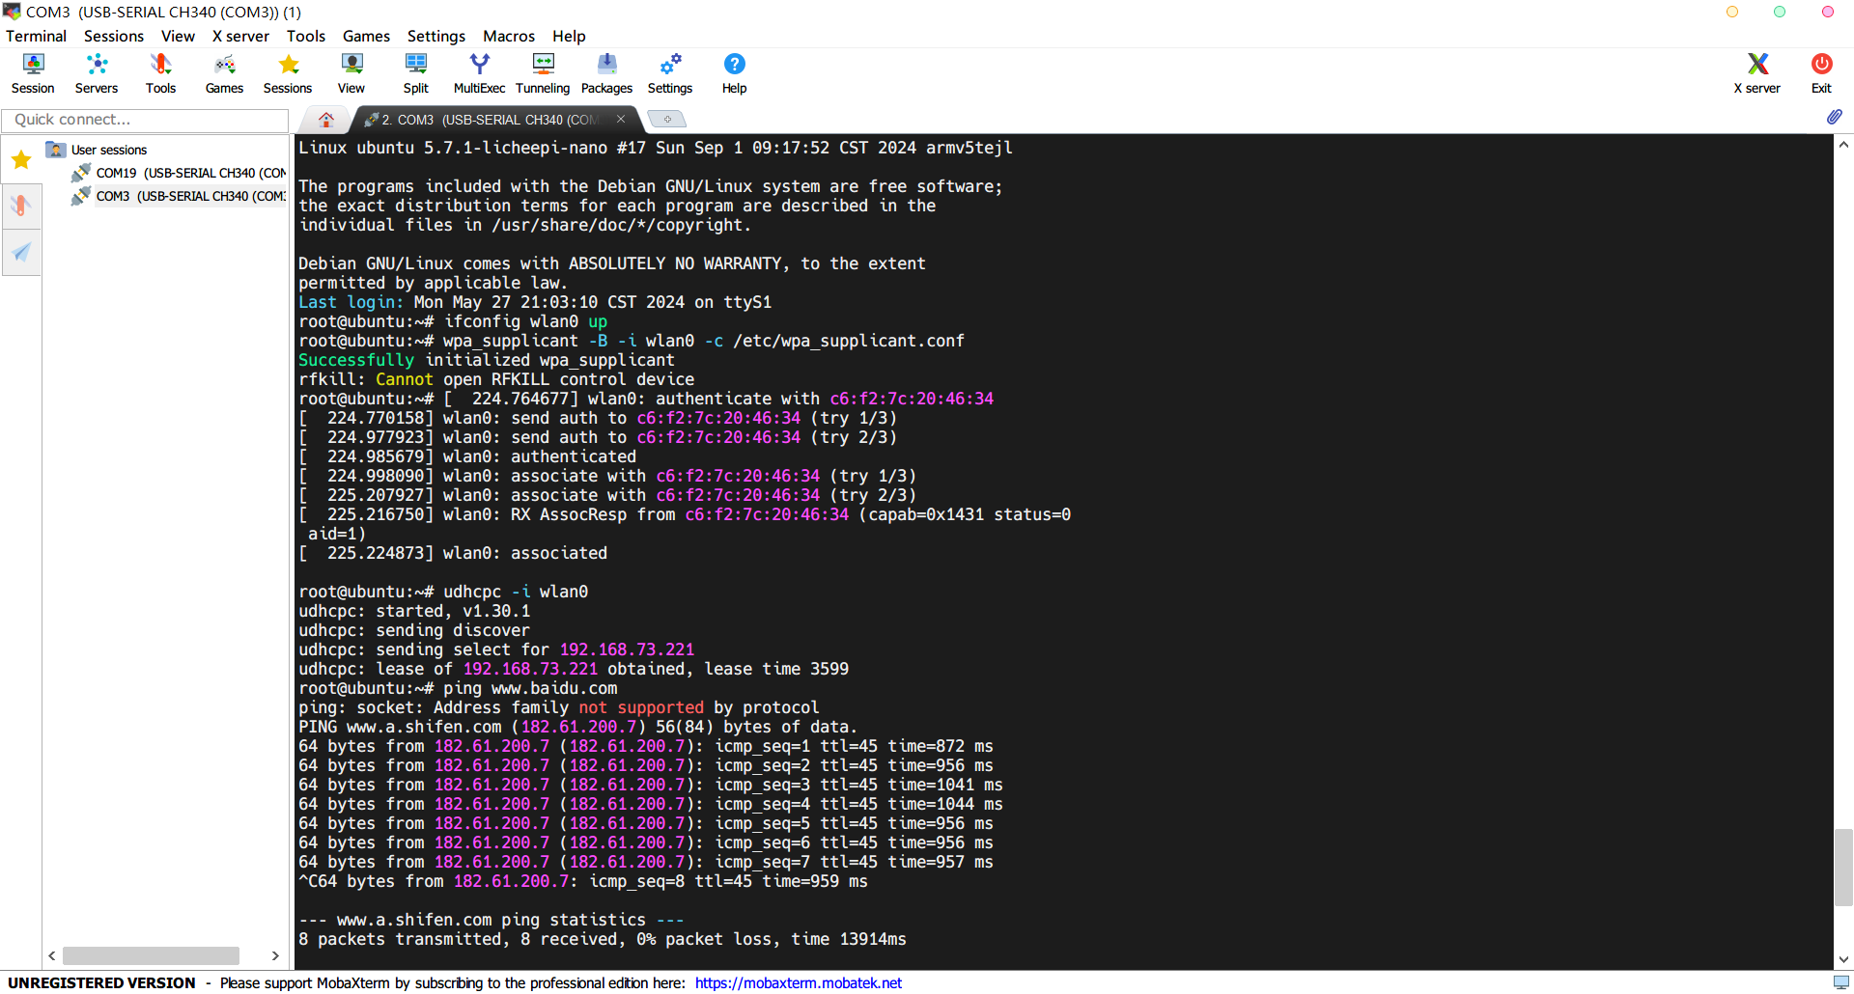Image resolution: width=1854 pixels, height=994 pixels.
Task: Click the 'udhcpc -i wlan0' command text
Action: (x=516, y=592)
